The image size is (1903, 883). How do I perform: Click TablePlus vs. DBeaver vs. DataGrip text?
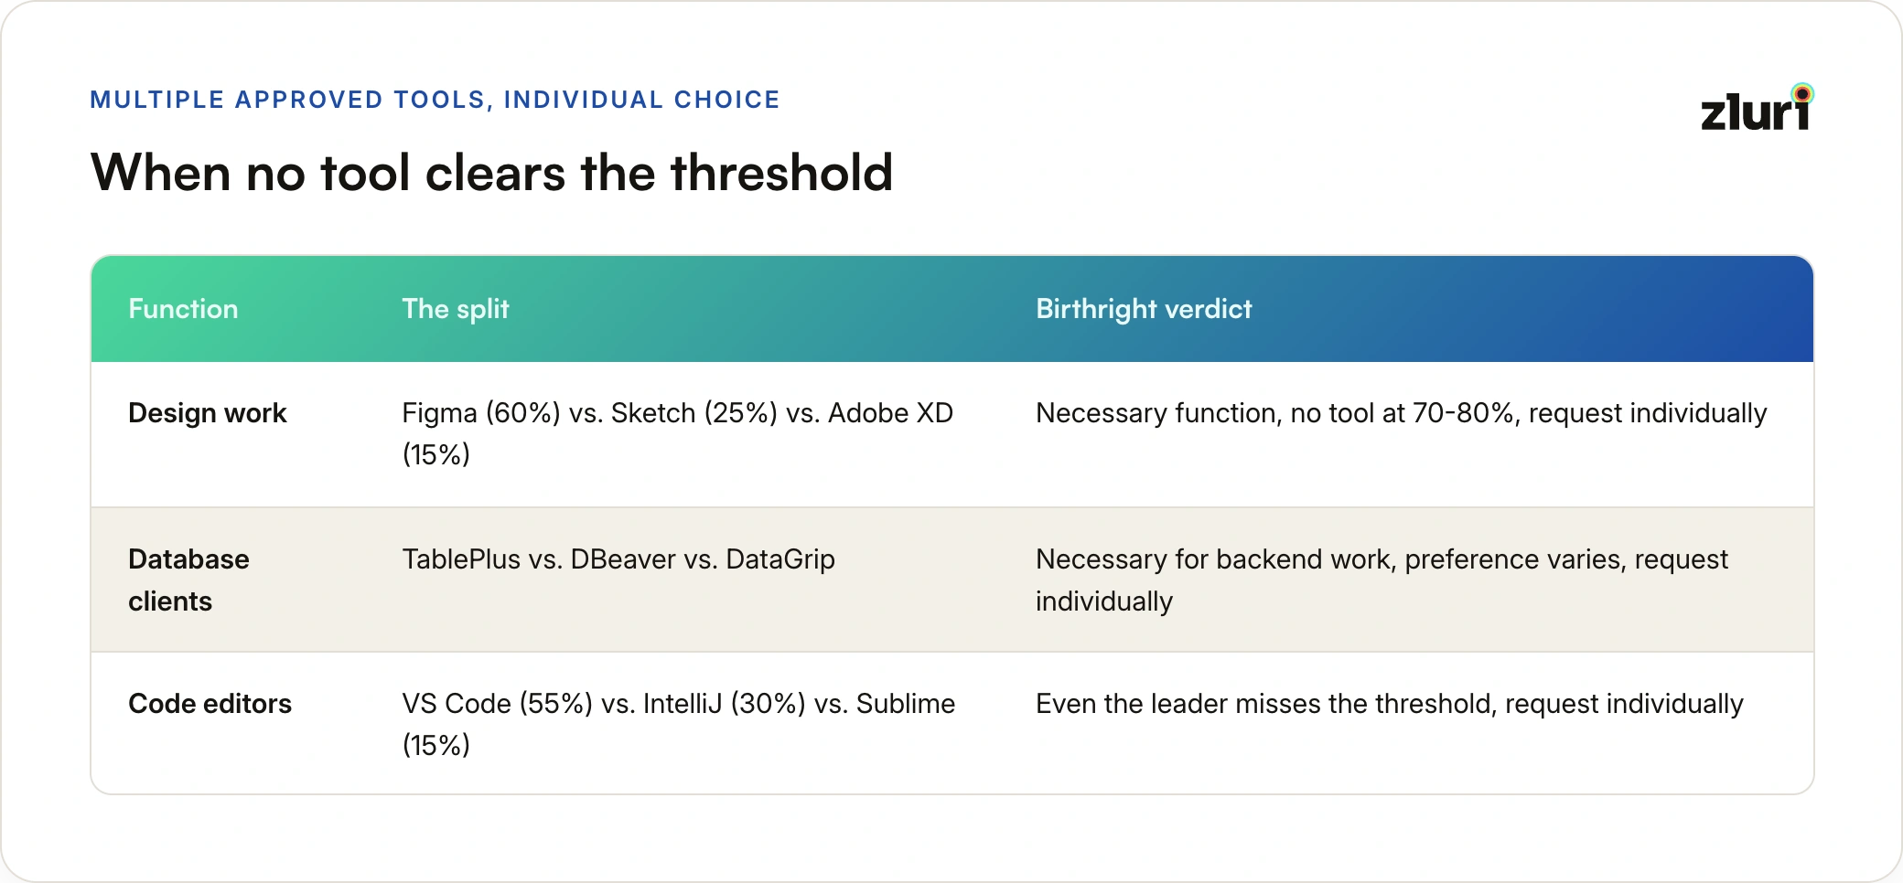(618, 559)
